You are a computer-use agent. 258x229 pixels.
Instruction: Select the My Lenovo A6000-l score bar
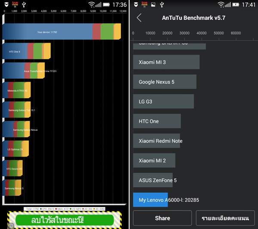150,200
